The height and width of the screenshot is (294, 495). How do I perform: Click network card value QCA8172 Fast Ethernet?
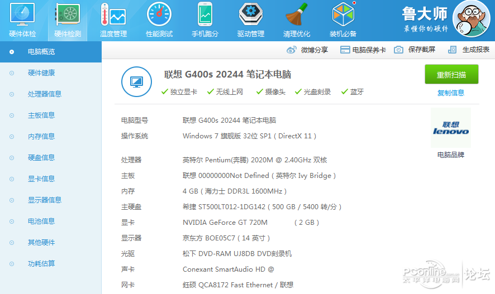pos(238,285)
